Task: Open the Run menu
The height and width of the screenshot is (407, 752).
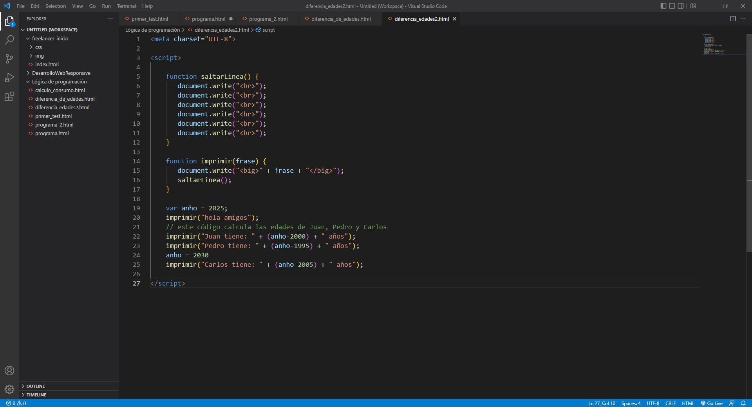Action: click(x=106, y=6)
